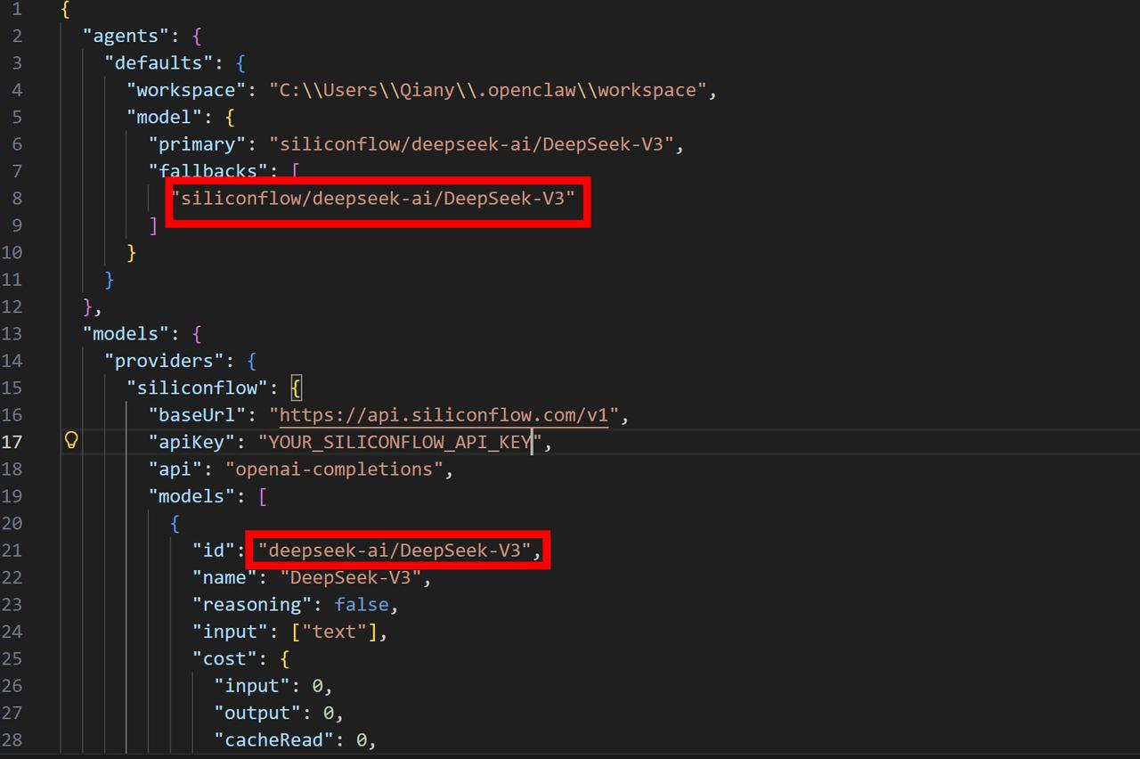Click the "primary" key
1140x759 pixels.
(197, 143)
